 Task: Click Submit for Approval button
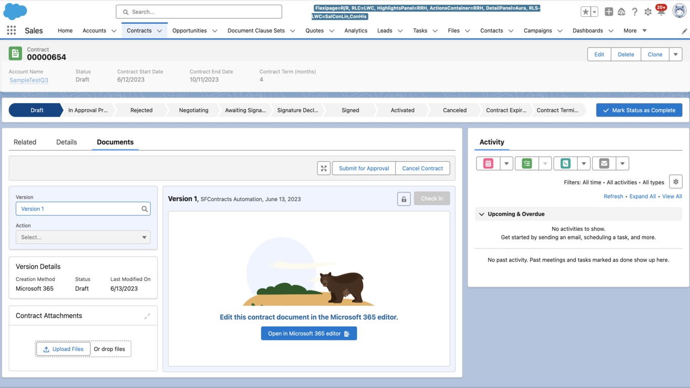pos(364,168)
